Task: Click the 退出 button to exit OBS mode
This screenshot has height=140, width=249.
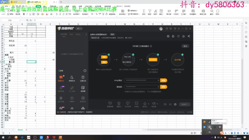Action: (x=185, y=46)
